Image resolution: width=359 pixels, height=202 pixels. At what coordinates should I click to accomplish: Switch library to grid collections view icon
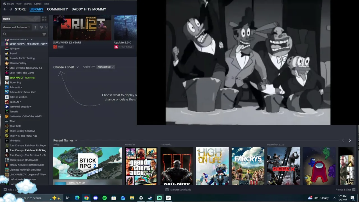(44, 19)
